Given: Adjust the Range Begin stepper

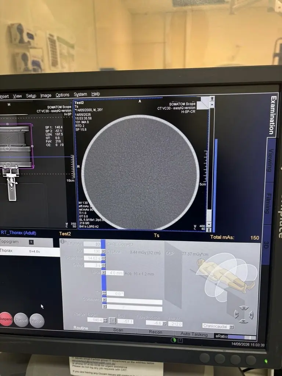Looking at the screenshot, I should point(105,320).
